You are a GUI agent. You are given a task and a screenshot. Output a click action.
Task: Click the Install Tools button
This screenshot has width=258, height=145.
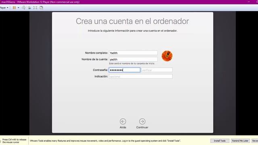(220, 141)
